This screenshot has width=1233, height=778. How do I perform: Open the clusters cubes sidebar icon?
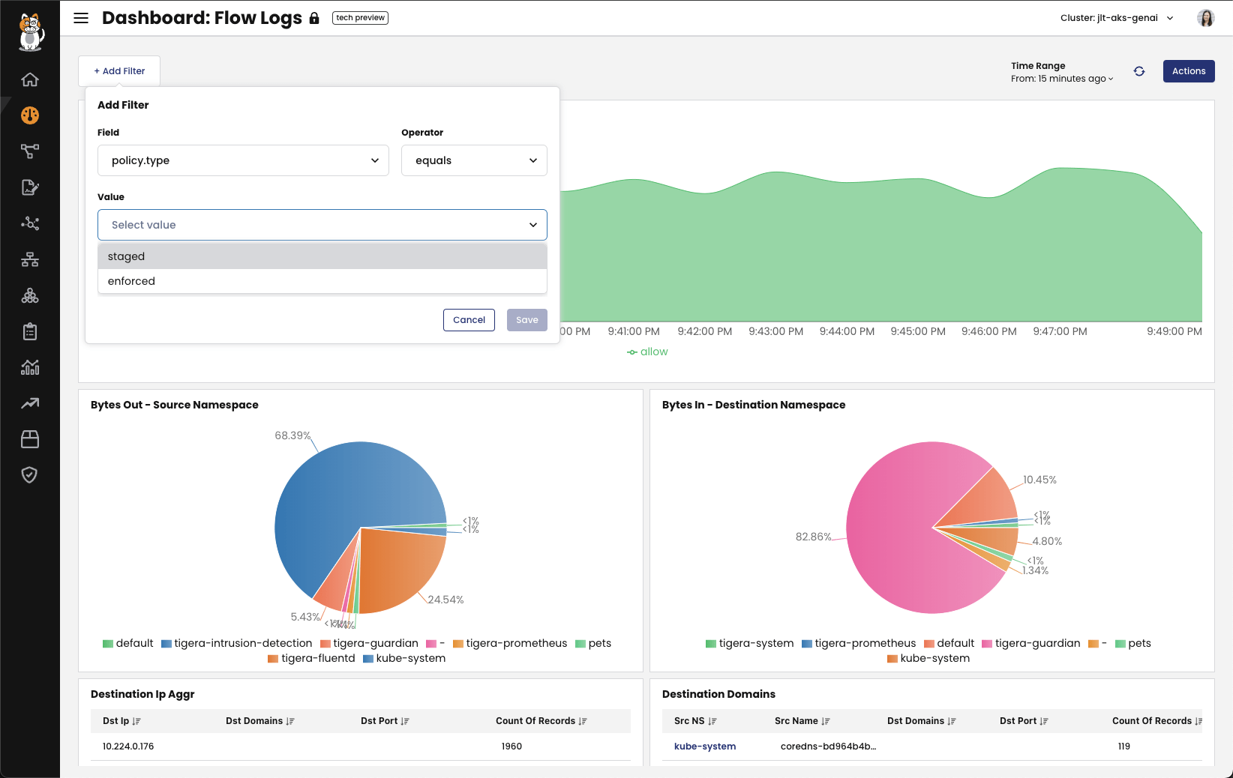(x=30, y=295)
